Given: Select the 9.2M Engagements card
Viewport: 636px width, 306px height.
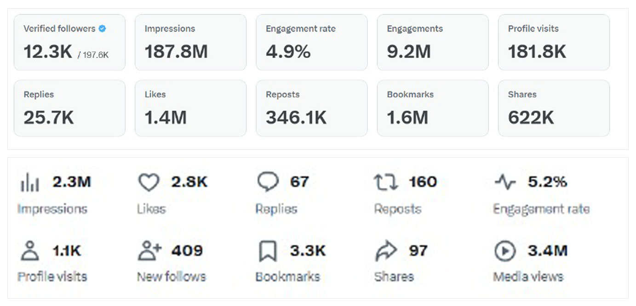Looking at the screenshot, I should coord(432,42).
